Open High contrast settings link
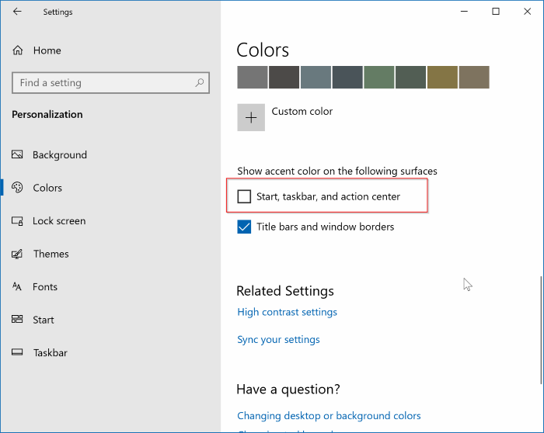 287,312
